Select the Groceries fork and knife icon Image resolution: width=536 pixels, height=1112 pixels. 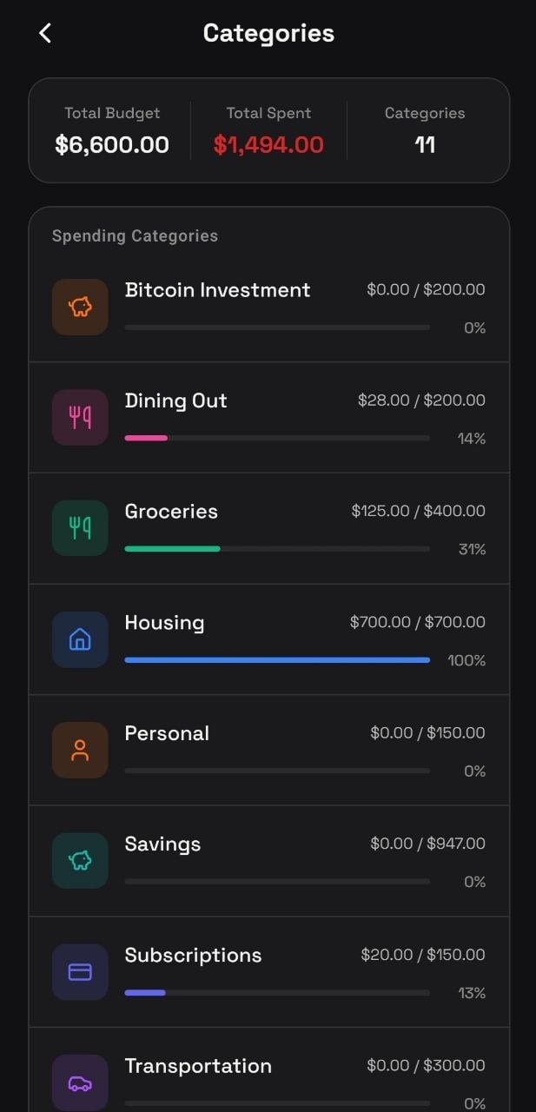click(x=80, y=528)
